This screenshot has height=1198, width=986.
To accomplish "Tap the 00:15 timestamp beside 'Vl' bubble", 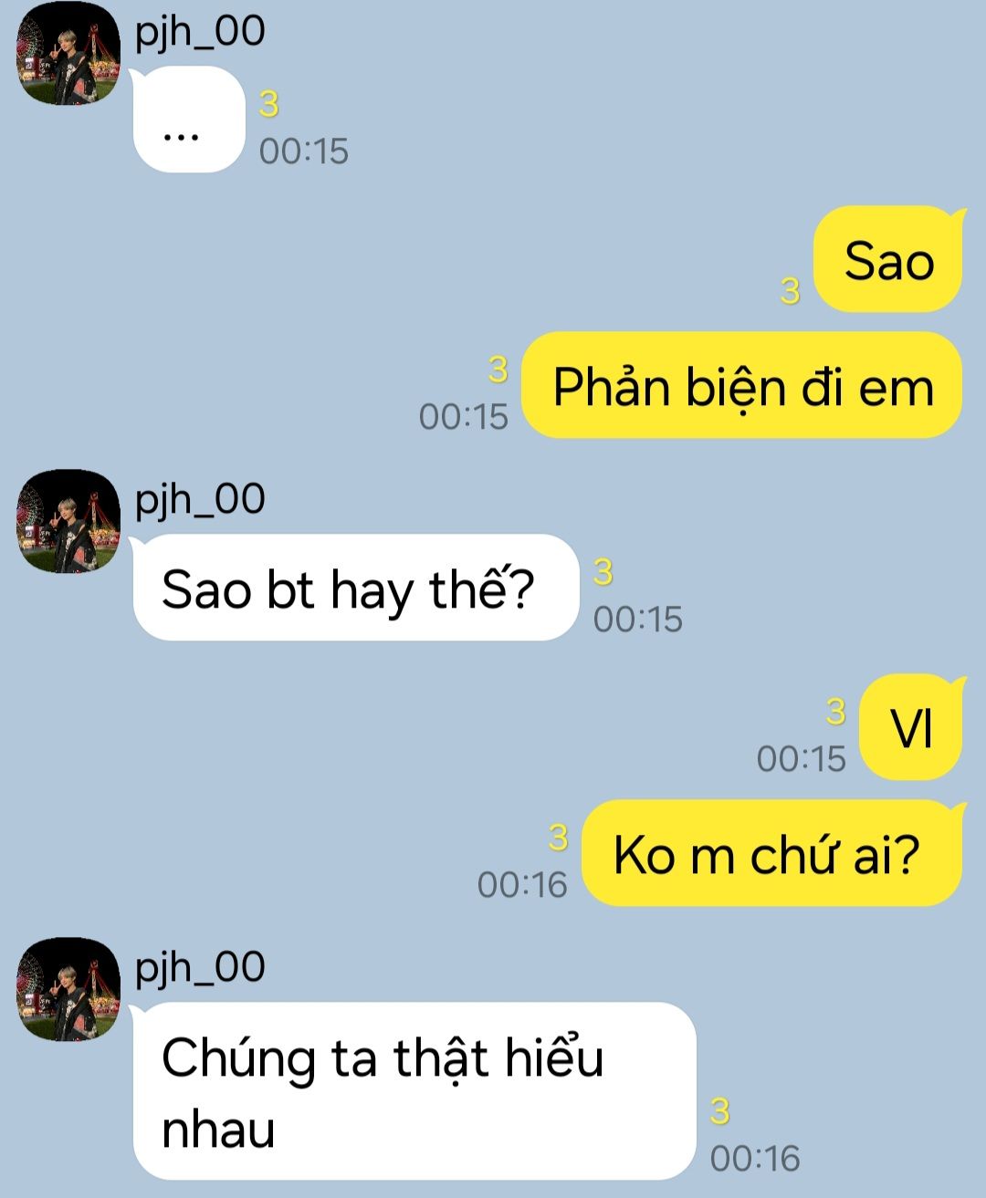I will 802,758.
